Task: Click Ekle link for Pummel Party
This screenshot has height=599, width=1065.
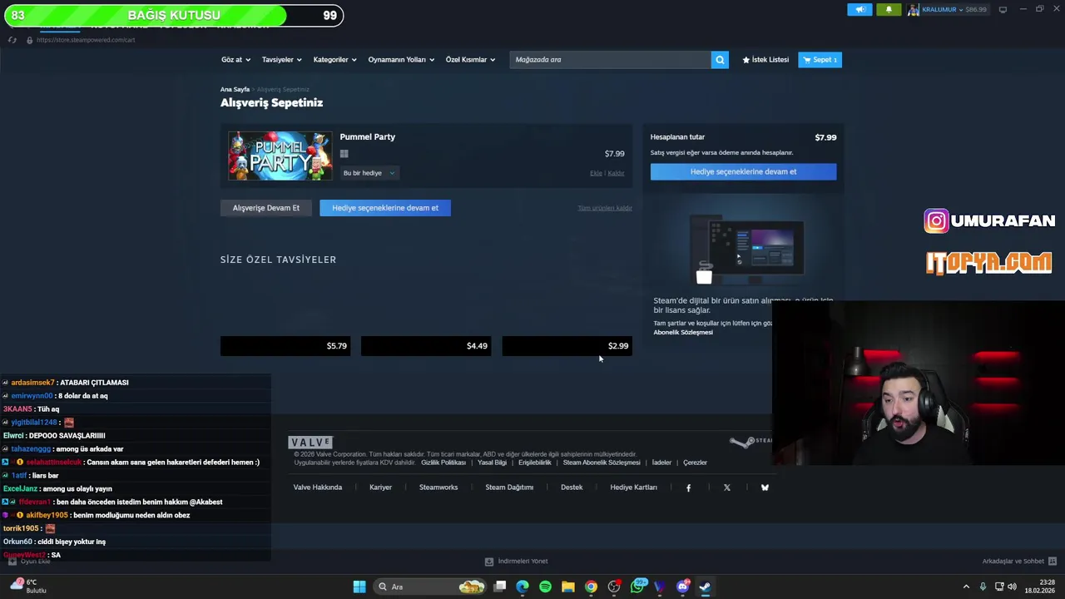Action: (x=596, y=173)
